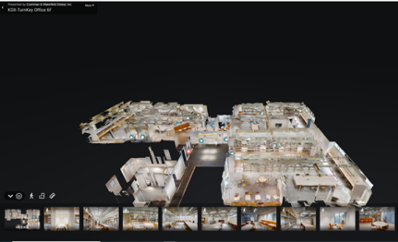Collapse the highlight reel with the chevron
This screenshot has height=242, width=398.
click(x=11, y=196)
